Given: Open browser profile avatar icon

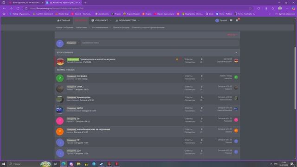Looking at the screenshot, I should click(280, 8).
